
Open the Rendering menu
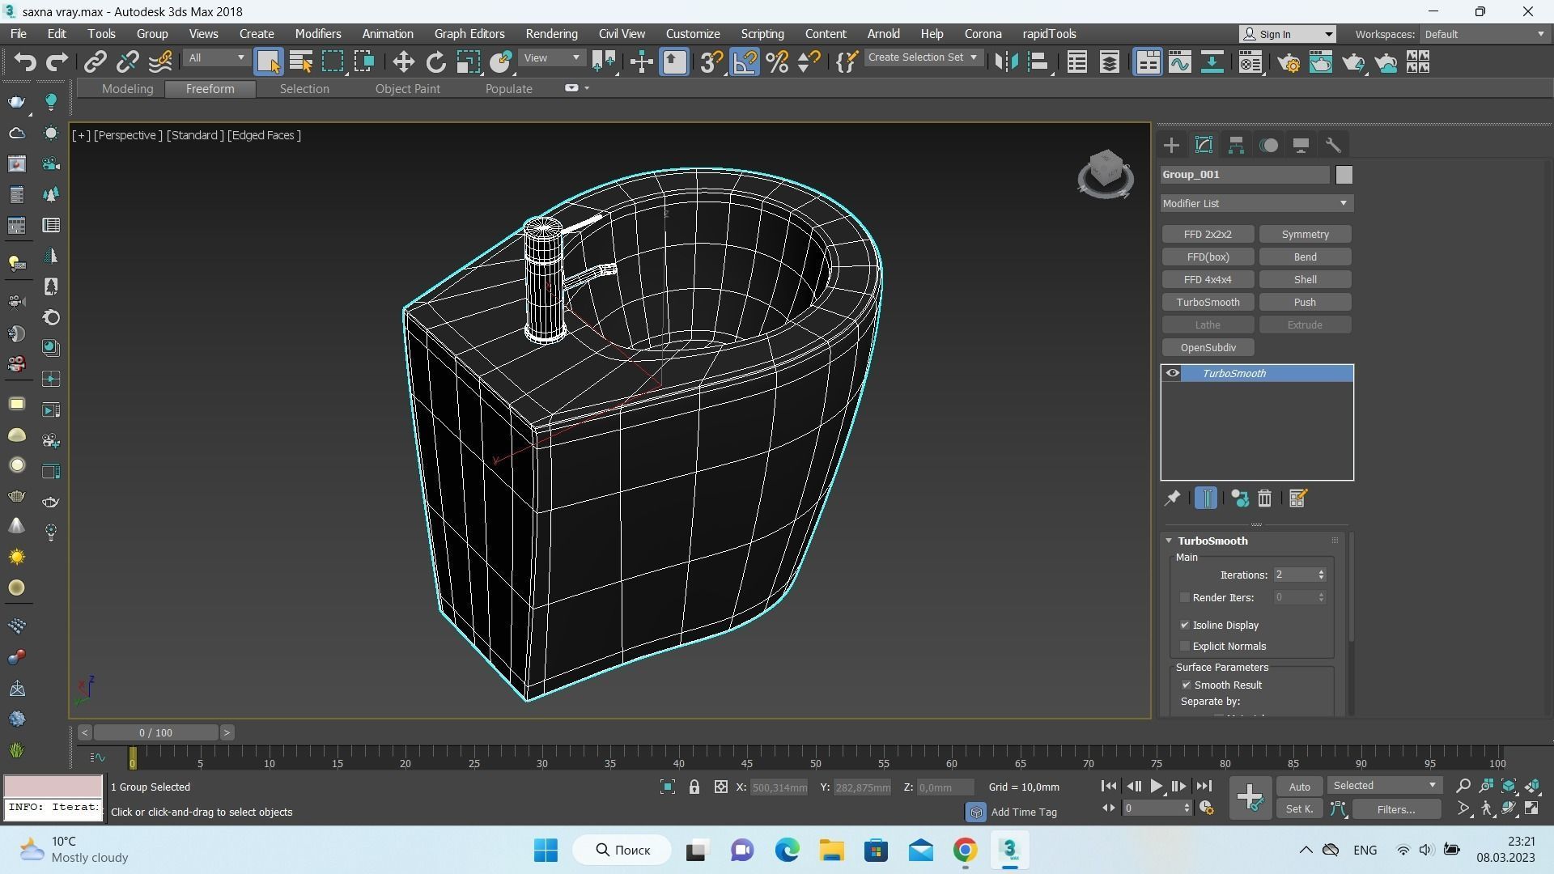(551, 34)
